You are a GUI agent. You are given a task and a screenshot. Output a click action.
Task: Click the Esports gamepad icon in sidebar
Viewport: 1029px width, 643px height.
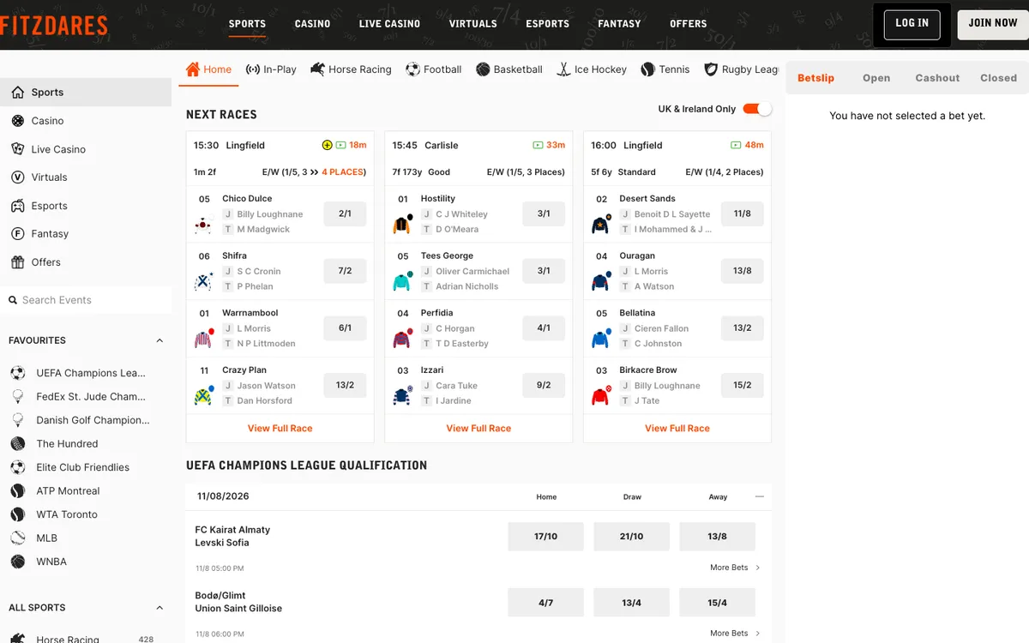pyautogui.click(x=17, y=206)
